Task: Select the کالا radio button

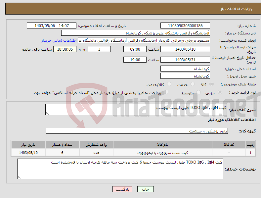Action: 211,84
